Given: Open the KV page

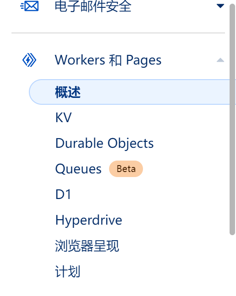Looking at the screenshot, I should (x=63, y=118).
